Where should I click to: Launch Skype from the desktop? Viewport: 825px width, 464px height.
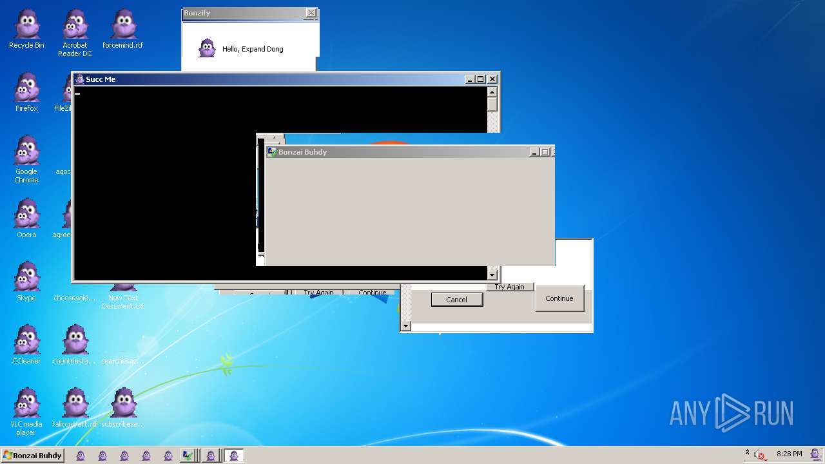point(26,282)
